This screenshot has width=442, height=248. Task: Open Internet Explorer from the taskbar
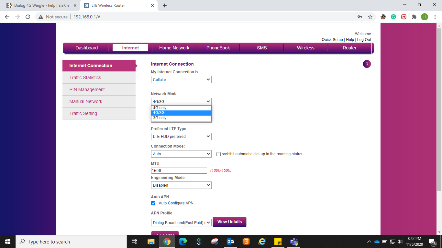(x=262, y=242)
